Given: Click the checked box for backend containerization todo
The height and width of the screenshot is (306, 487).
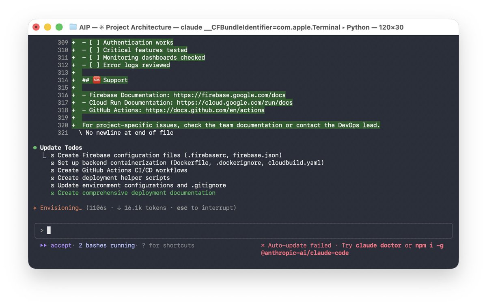Looking at the screenshot, I should [52, 163].
